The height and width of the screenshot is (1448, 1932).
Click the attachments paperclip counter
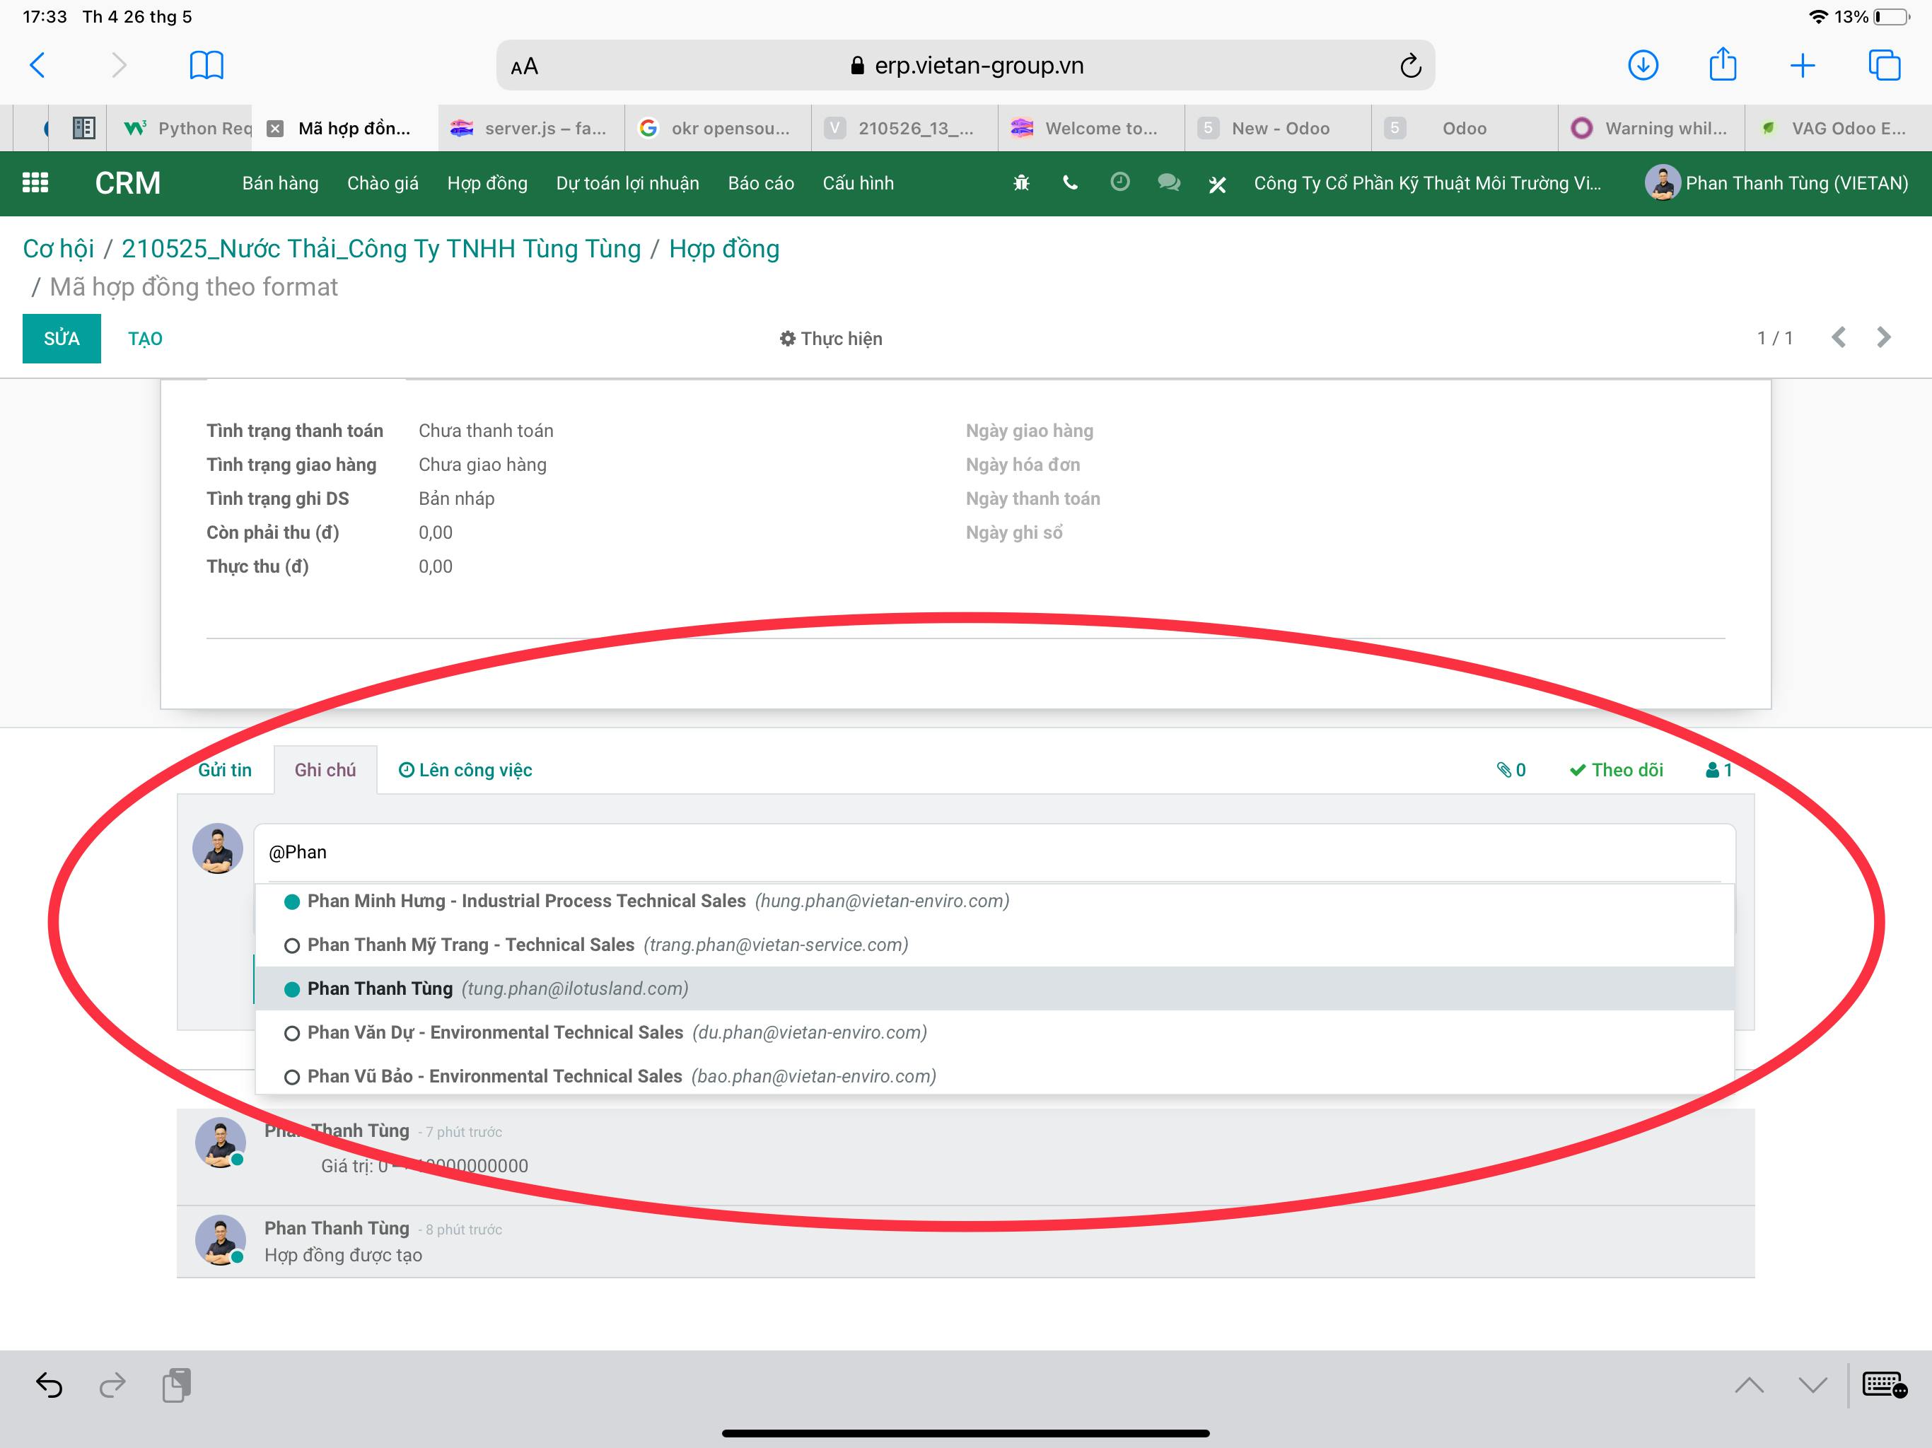pos(1511,769)
